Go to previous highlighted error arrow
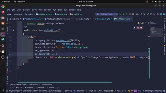Viewport: 166px width, 93px height. (x=146, y=23)
